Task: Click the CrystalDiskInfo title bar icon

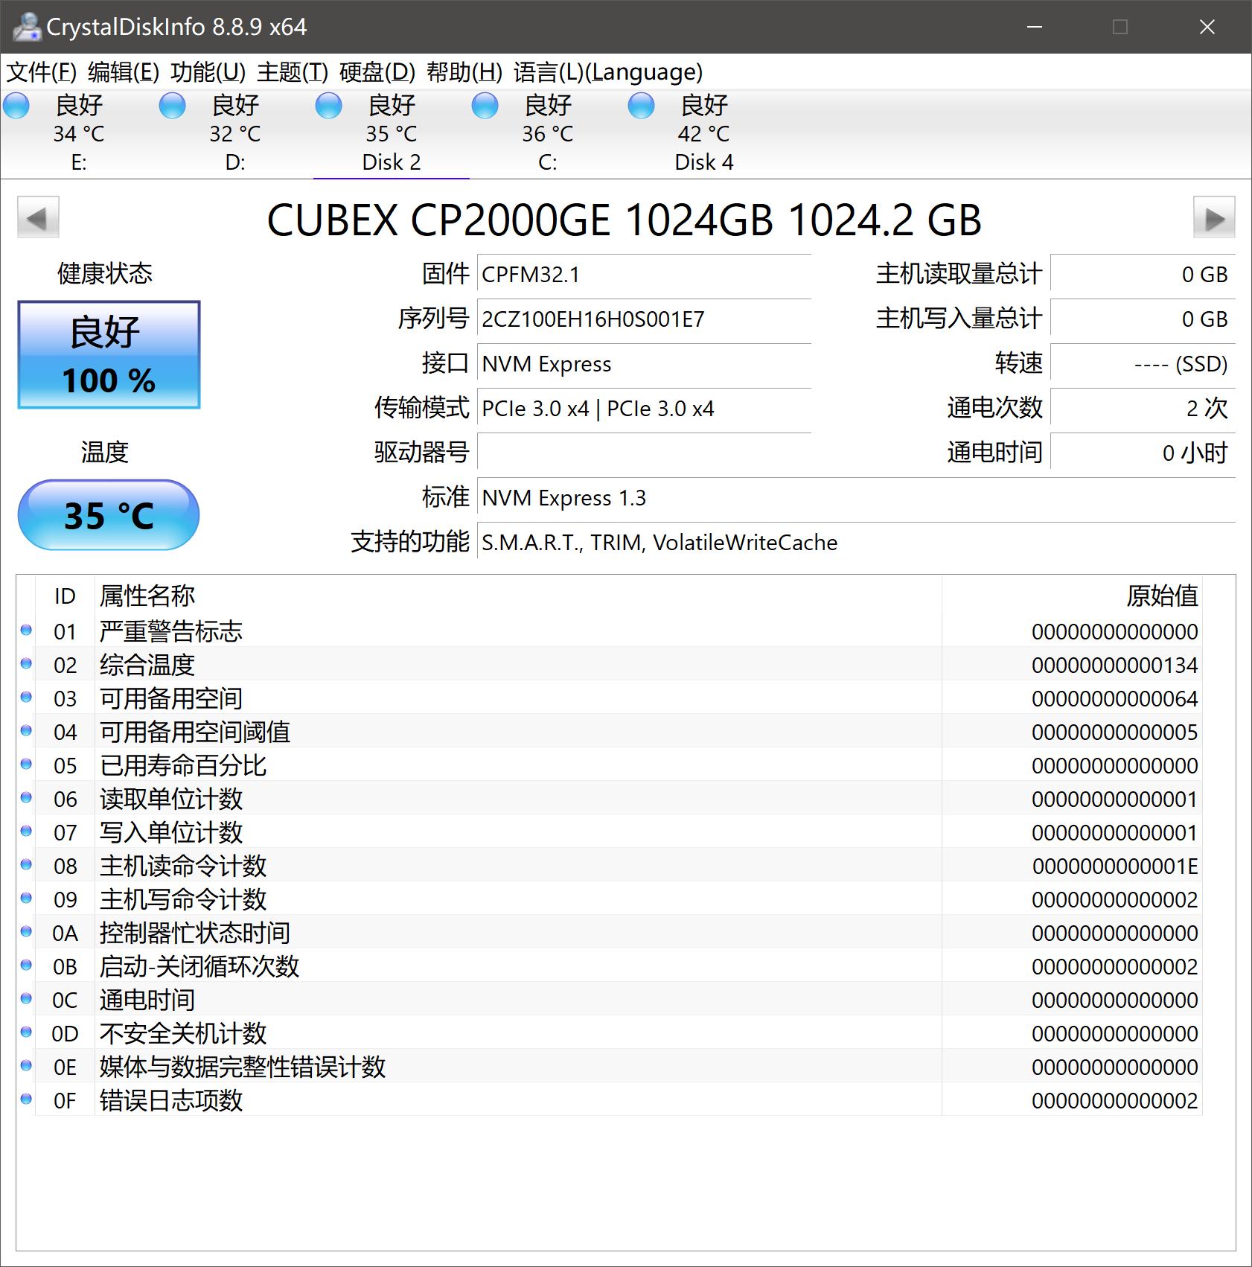Action: coord(27,27)
